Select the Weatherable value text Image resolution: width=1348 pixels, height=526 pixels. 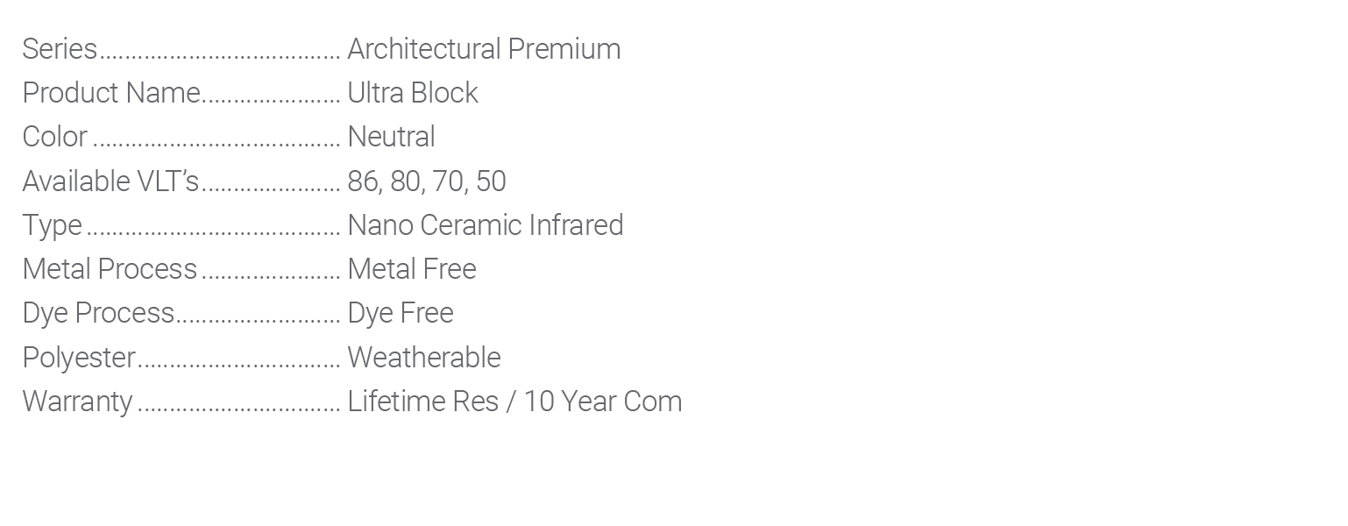point(424,358)
